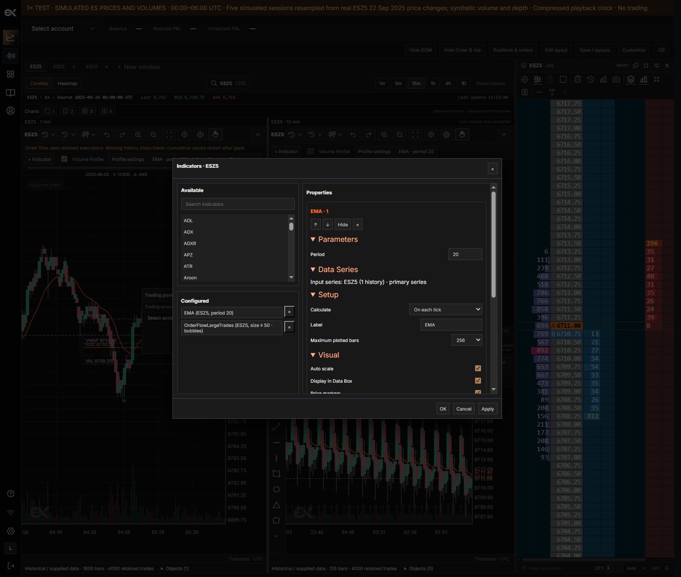Click the lock icon in DOM toolbar
681x577 pixels.
[x=551, y=80]
